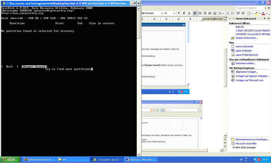Center text alignment in Word toolbar

[200, 13]
